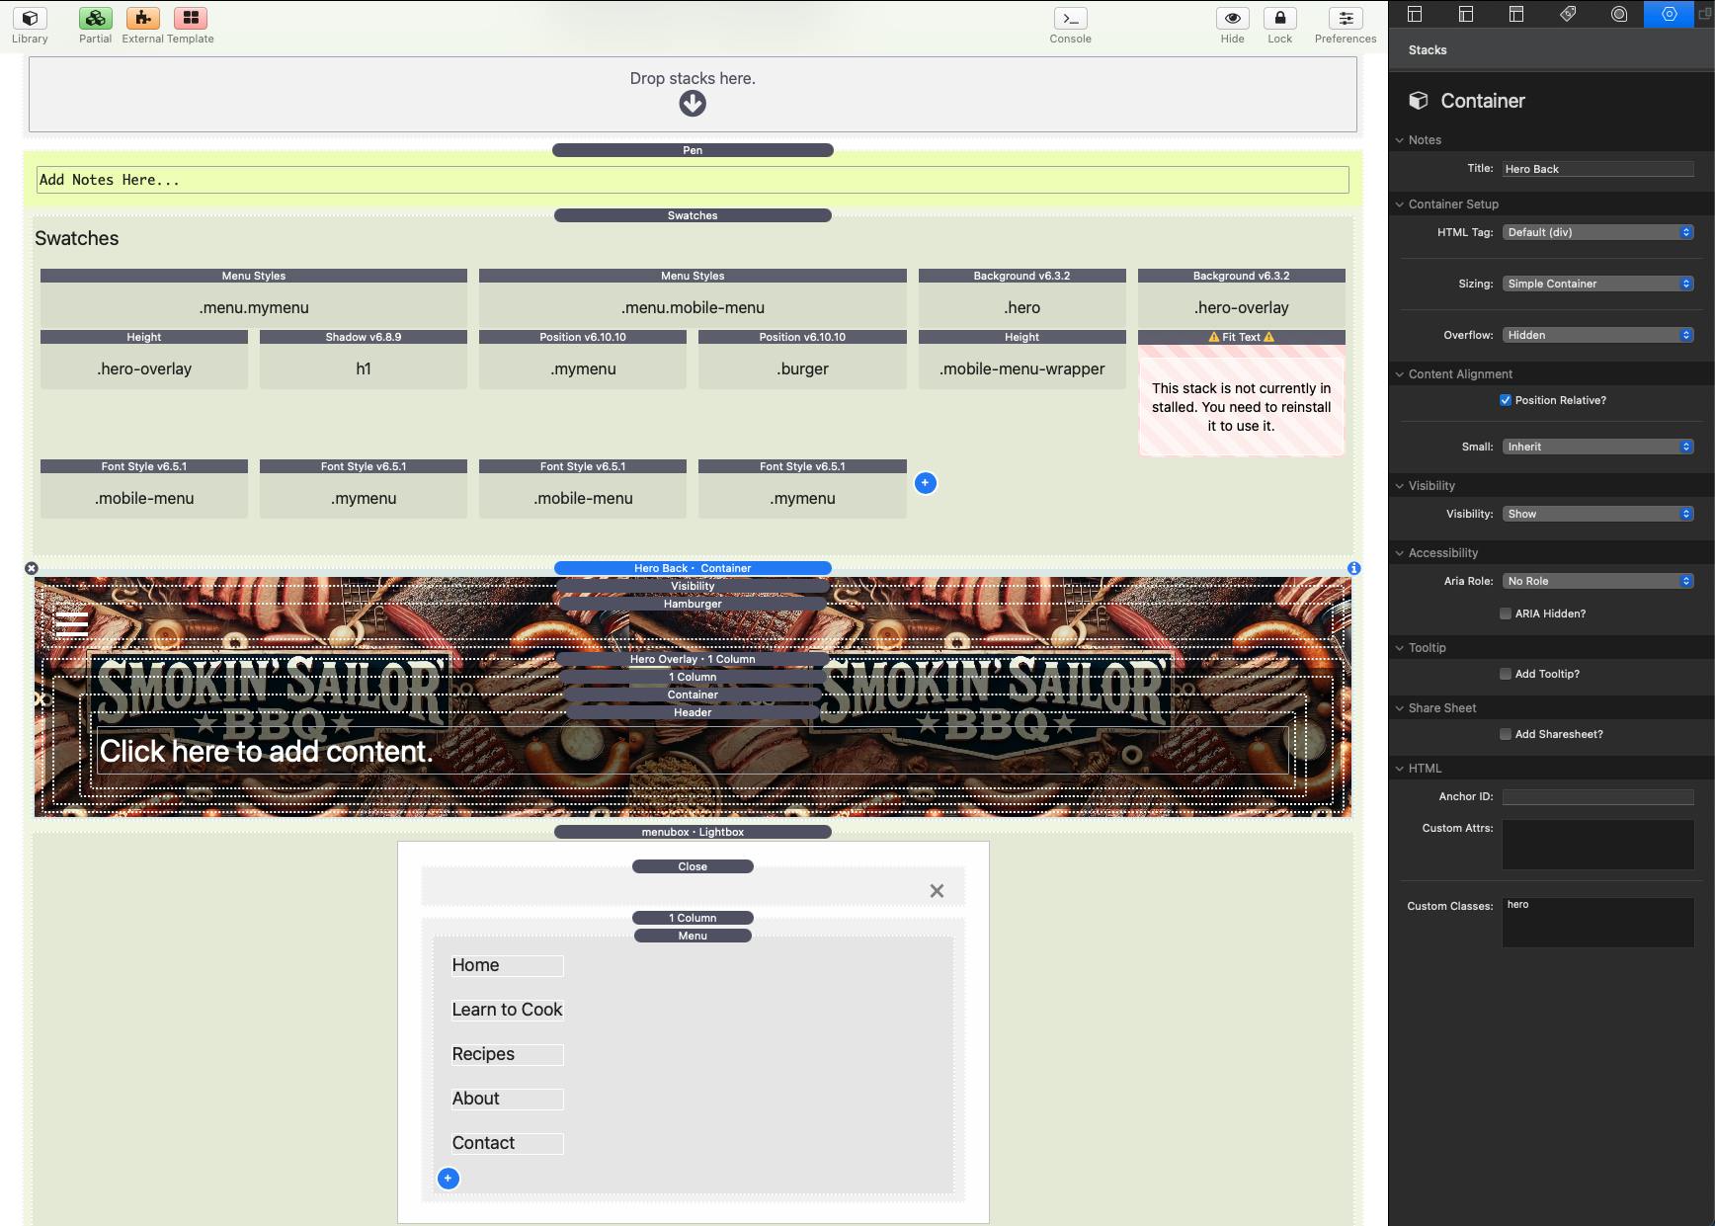Enable the Add Sharesheet? checkbox

point(1506,734)
